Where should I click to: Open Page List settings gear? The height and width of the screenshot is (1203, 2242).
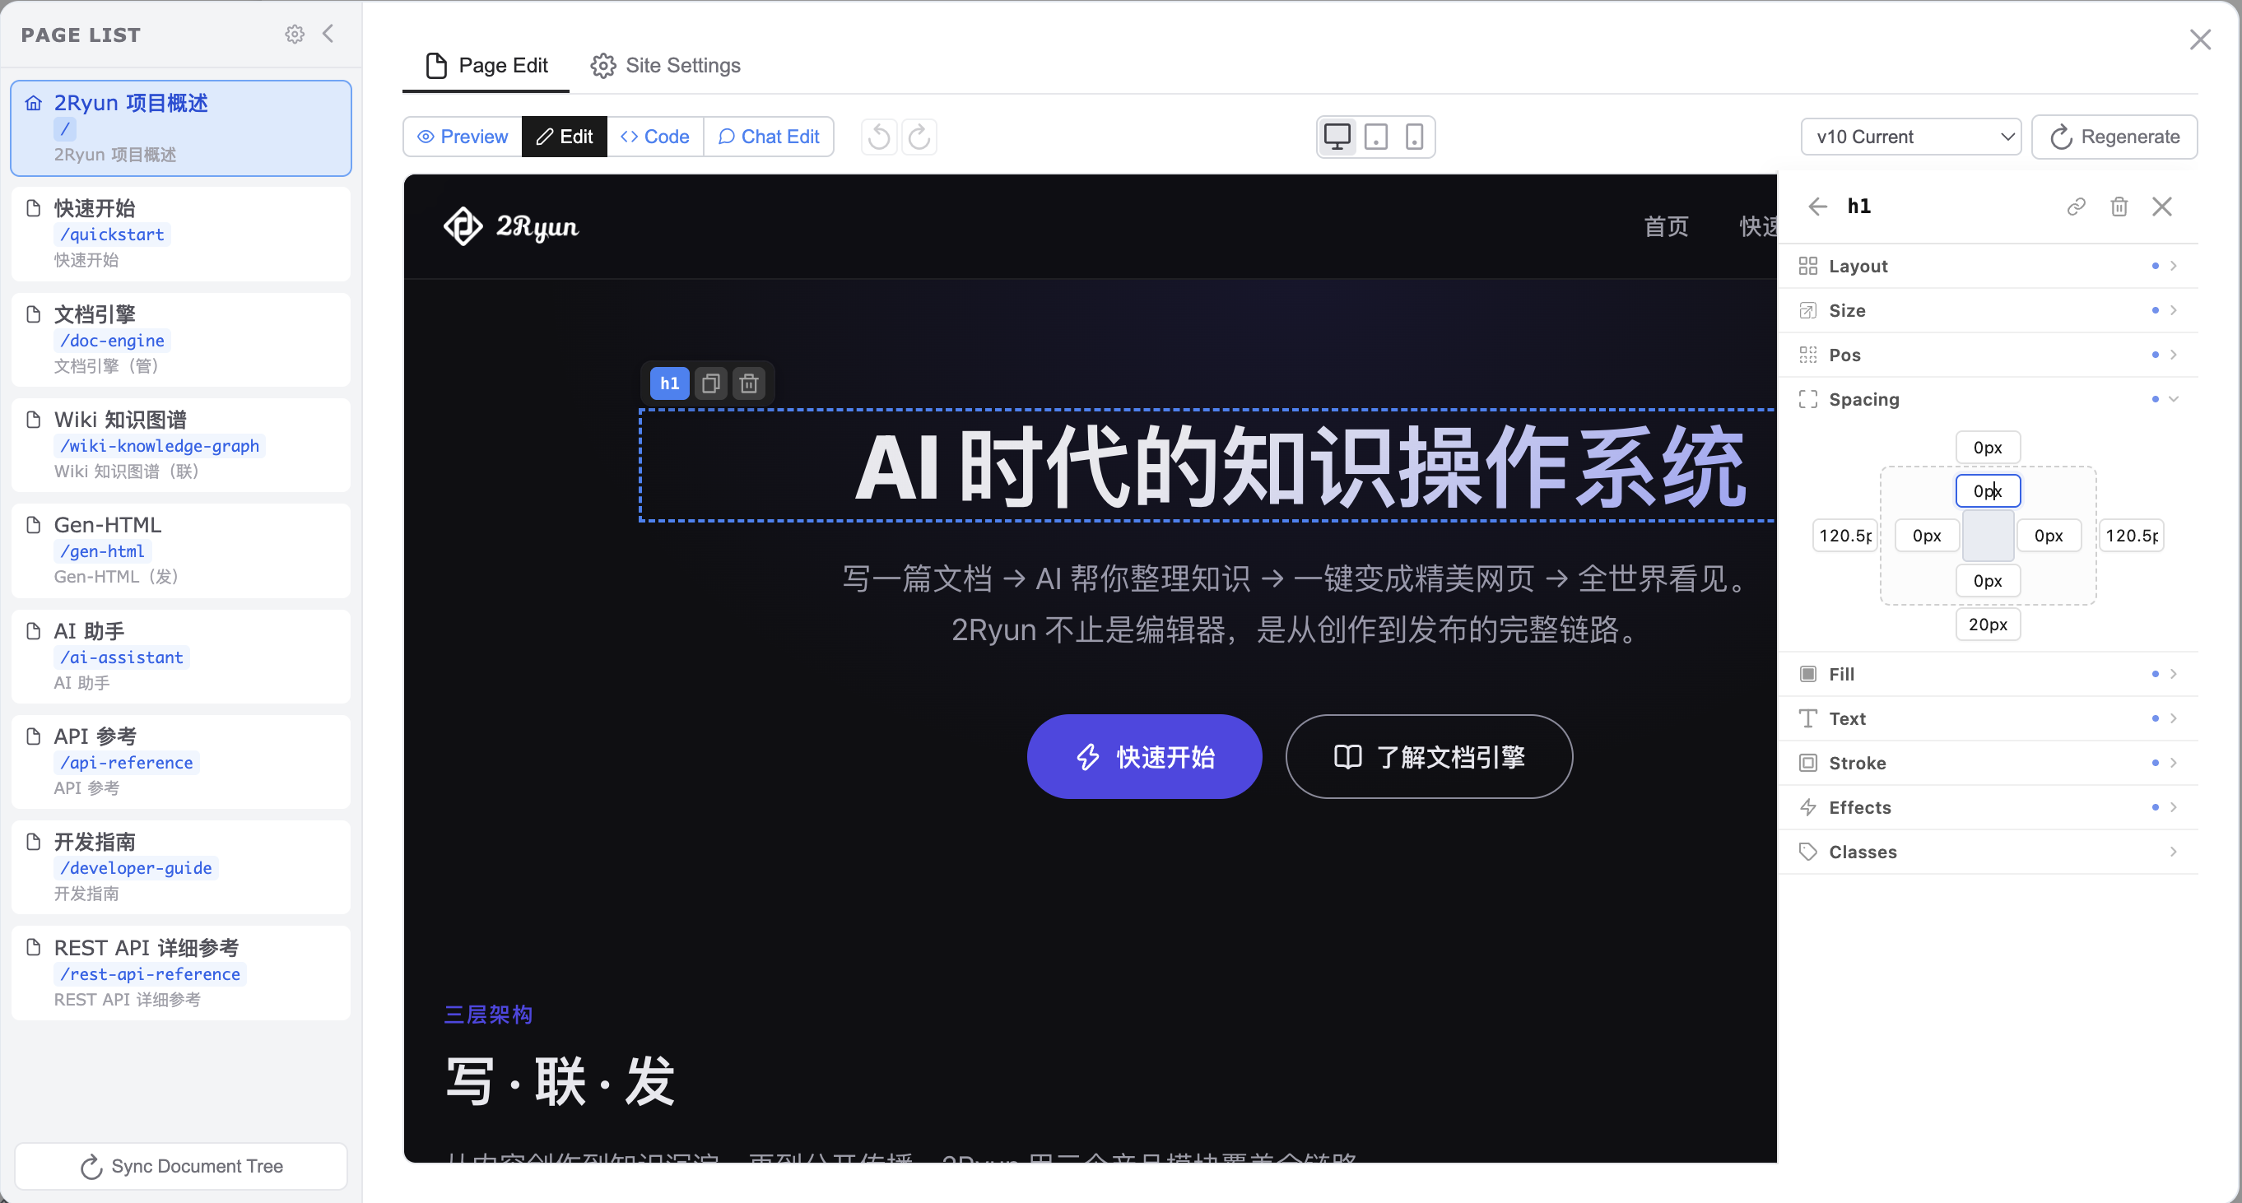click(x=295, y=34)
